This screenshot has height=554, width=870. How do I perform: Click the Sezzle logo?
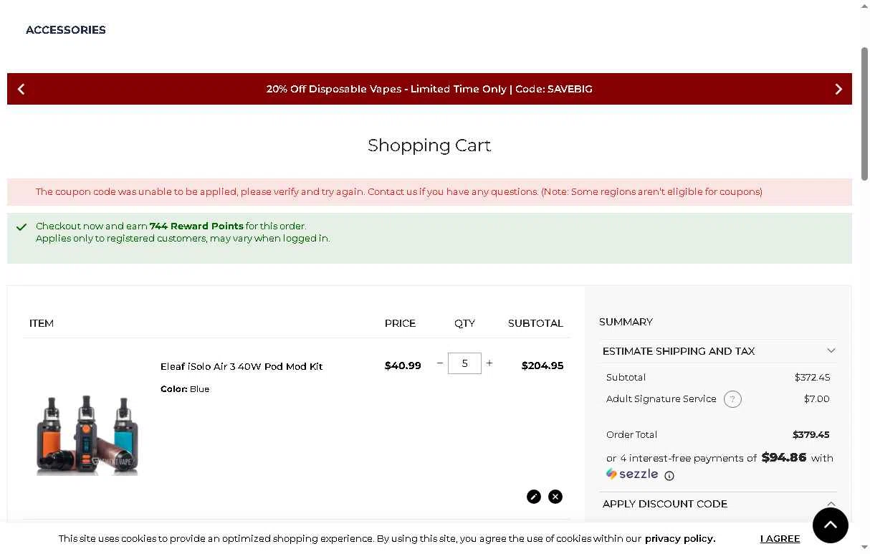coord(632,474)
